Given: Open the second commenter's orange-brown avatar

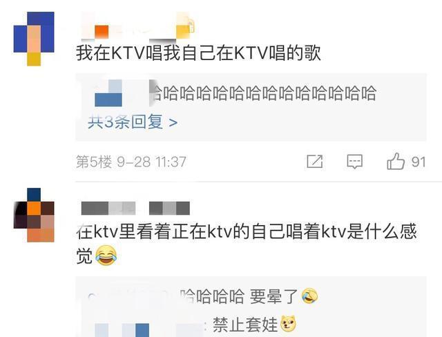Looking at the screenshot, I should tap(34, 215).
